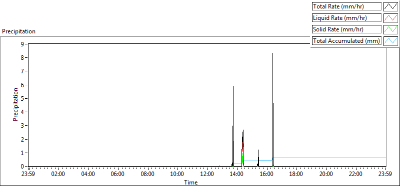Select the Liquid Rate (mm/hr) legend label
Viewport: 400px width, 186px height.
click(x=346, y=18)
